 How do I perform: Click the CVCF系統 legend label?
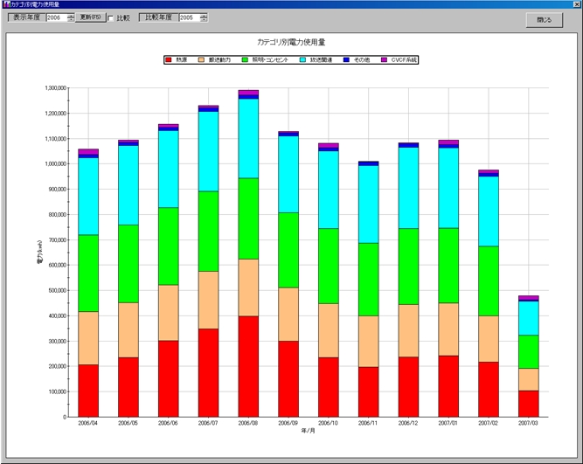[x=404, y=60]
